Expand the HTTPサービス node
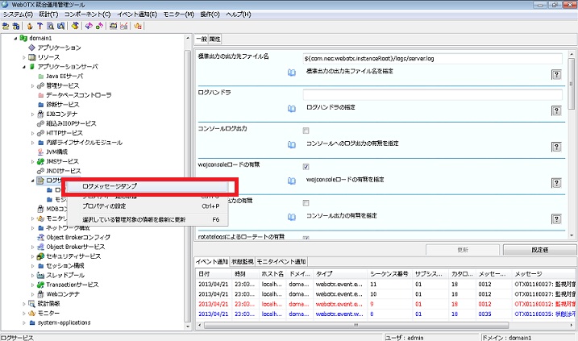This screenshot has height=341, width=578. [33, 133]
